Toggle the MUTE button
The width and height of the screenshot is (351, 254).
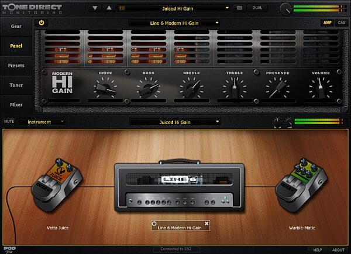[x=9, y=121]
